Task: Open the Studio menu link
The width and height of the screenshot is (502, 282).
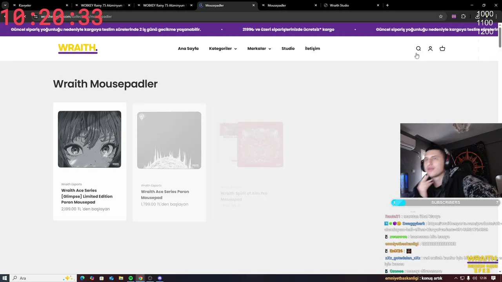Action: (288, 49)
